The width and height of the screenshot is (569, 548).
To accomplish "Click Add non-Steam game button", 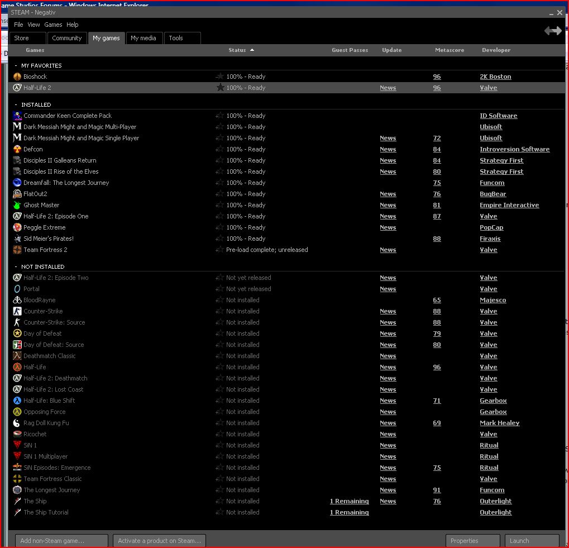I will [x=61, y=541].
